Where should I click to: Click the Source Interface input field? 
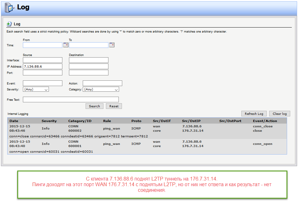[43, 60]
